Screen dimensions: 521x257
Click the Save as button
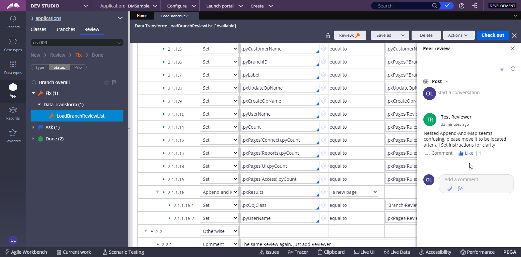(x=384, y=35)
